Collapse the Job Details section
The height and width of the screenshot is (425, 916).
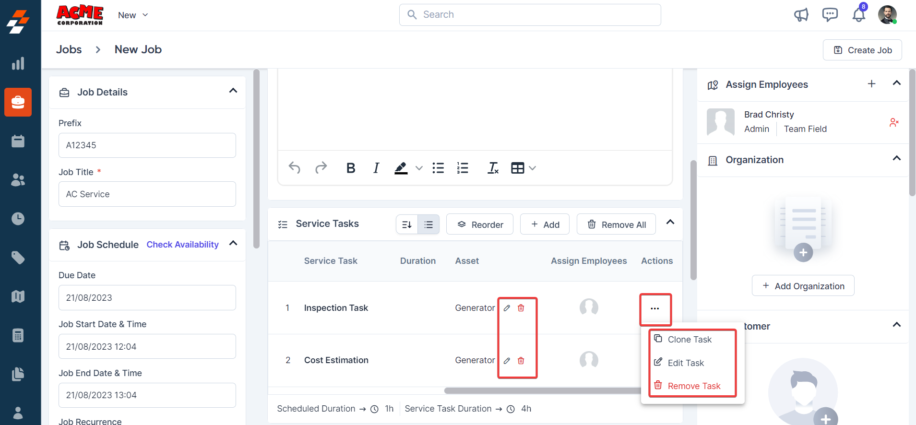[233, 91]
